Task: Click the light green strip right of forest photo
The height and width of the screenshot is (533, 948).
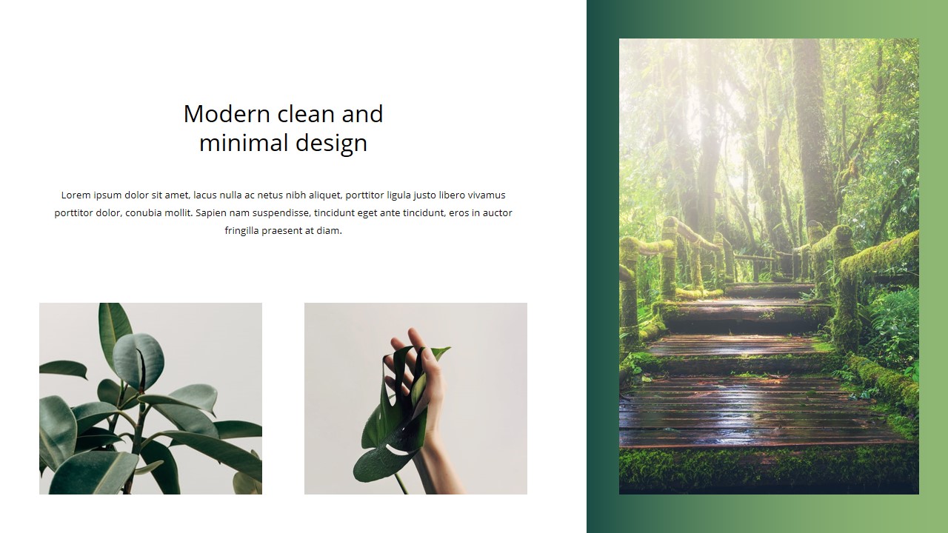Action: 933,266
